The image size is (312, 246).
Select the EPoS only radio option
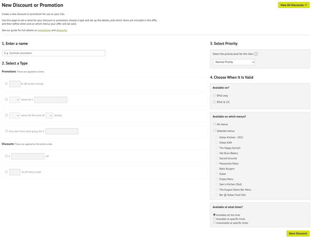click(214, 95)
